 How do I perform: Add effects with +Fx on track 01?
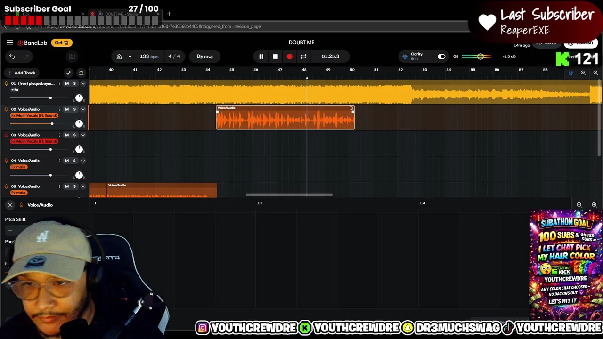[15, 90]
